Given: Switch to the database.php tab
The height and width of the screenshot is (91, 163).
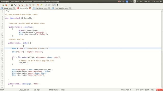Looking at the screenshot, I should (41, 8).
